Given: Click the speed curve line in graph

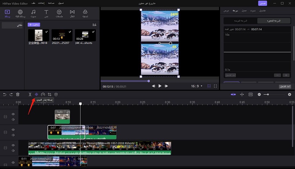Looking at the screenshot, I should (257, 52).
